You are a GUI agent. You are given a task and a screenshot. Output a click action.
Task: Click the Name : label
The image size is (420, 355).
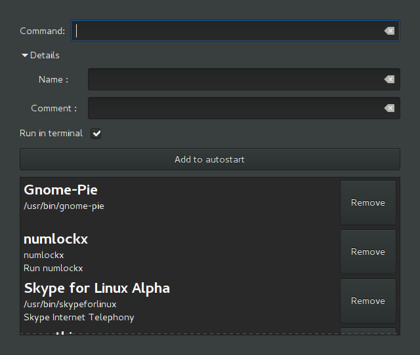click(x=53, y=79)
